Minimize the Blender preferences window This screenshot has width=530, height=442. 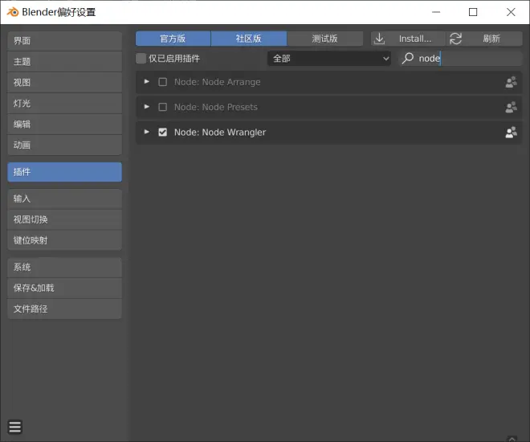point(436,12)
